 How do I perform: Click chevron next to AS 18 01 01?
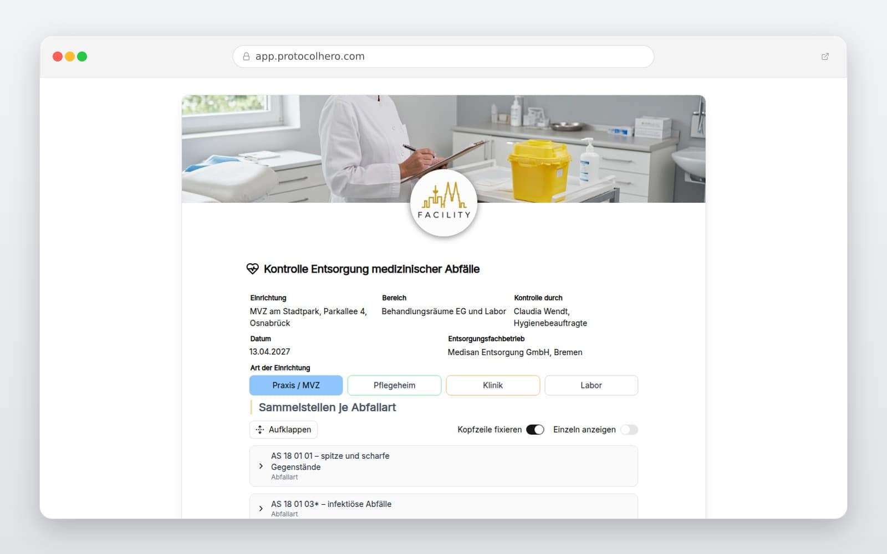tap(261, 466)
